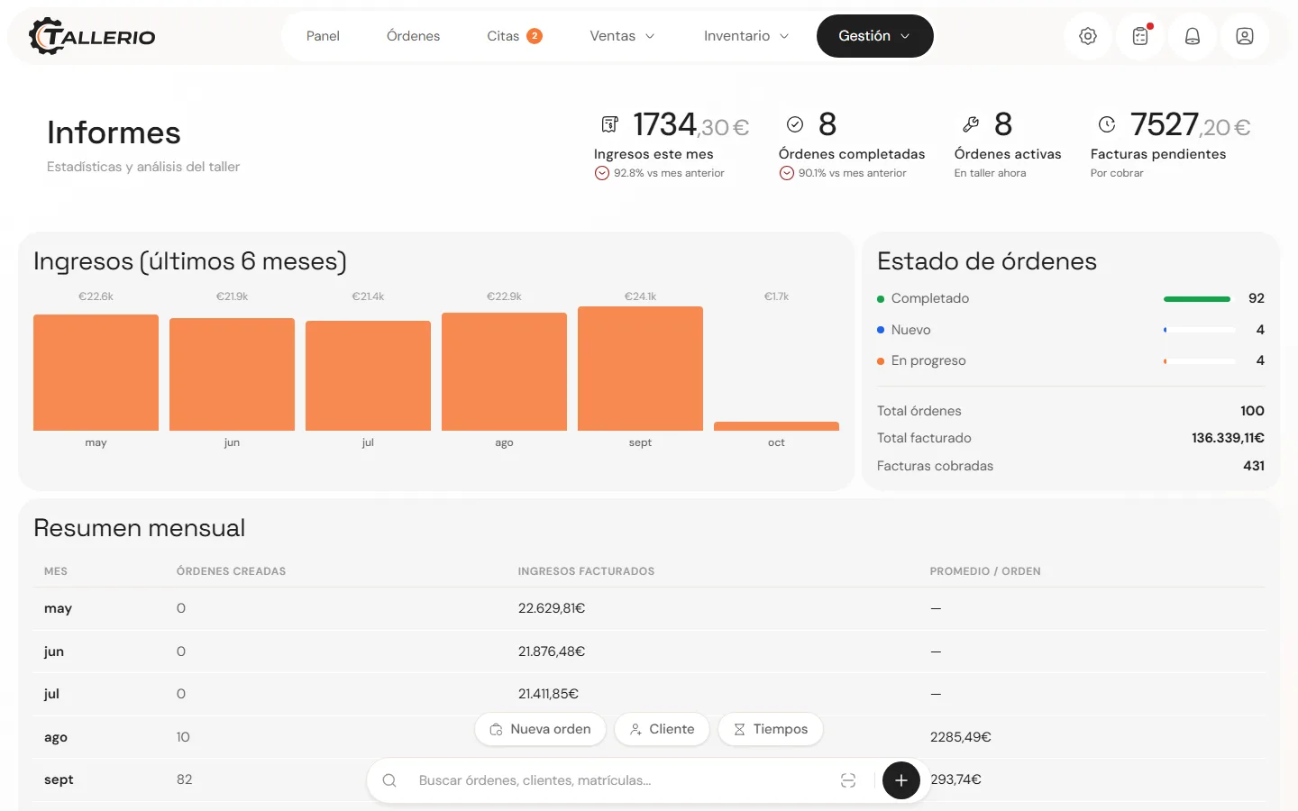The width and height of the screenshot is (1298, 811).
Task: Click the barcode scan icon in search bar
Action: click(x=848, y=780)
